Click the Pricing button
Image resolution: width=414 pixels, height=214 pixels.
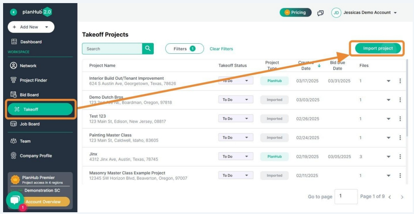click(295, 12)
